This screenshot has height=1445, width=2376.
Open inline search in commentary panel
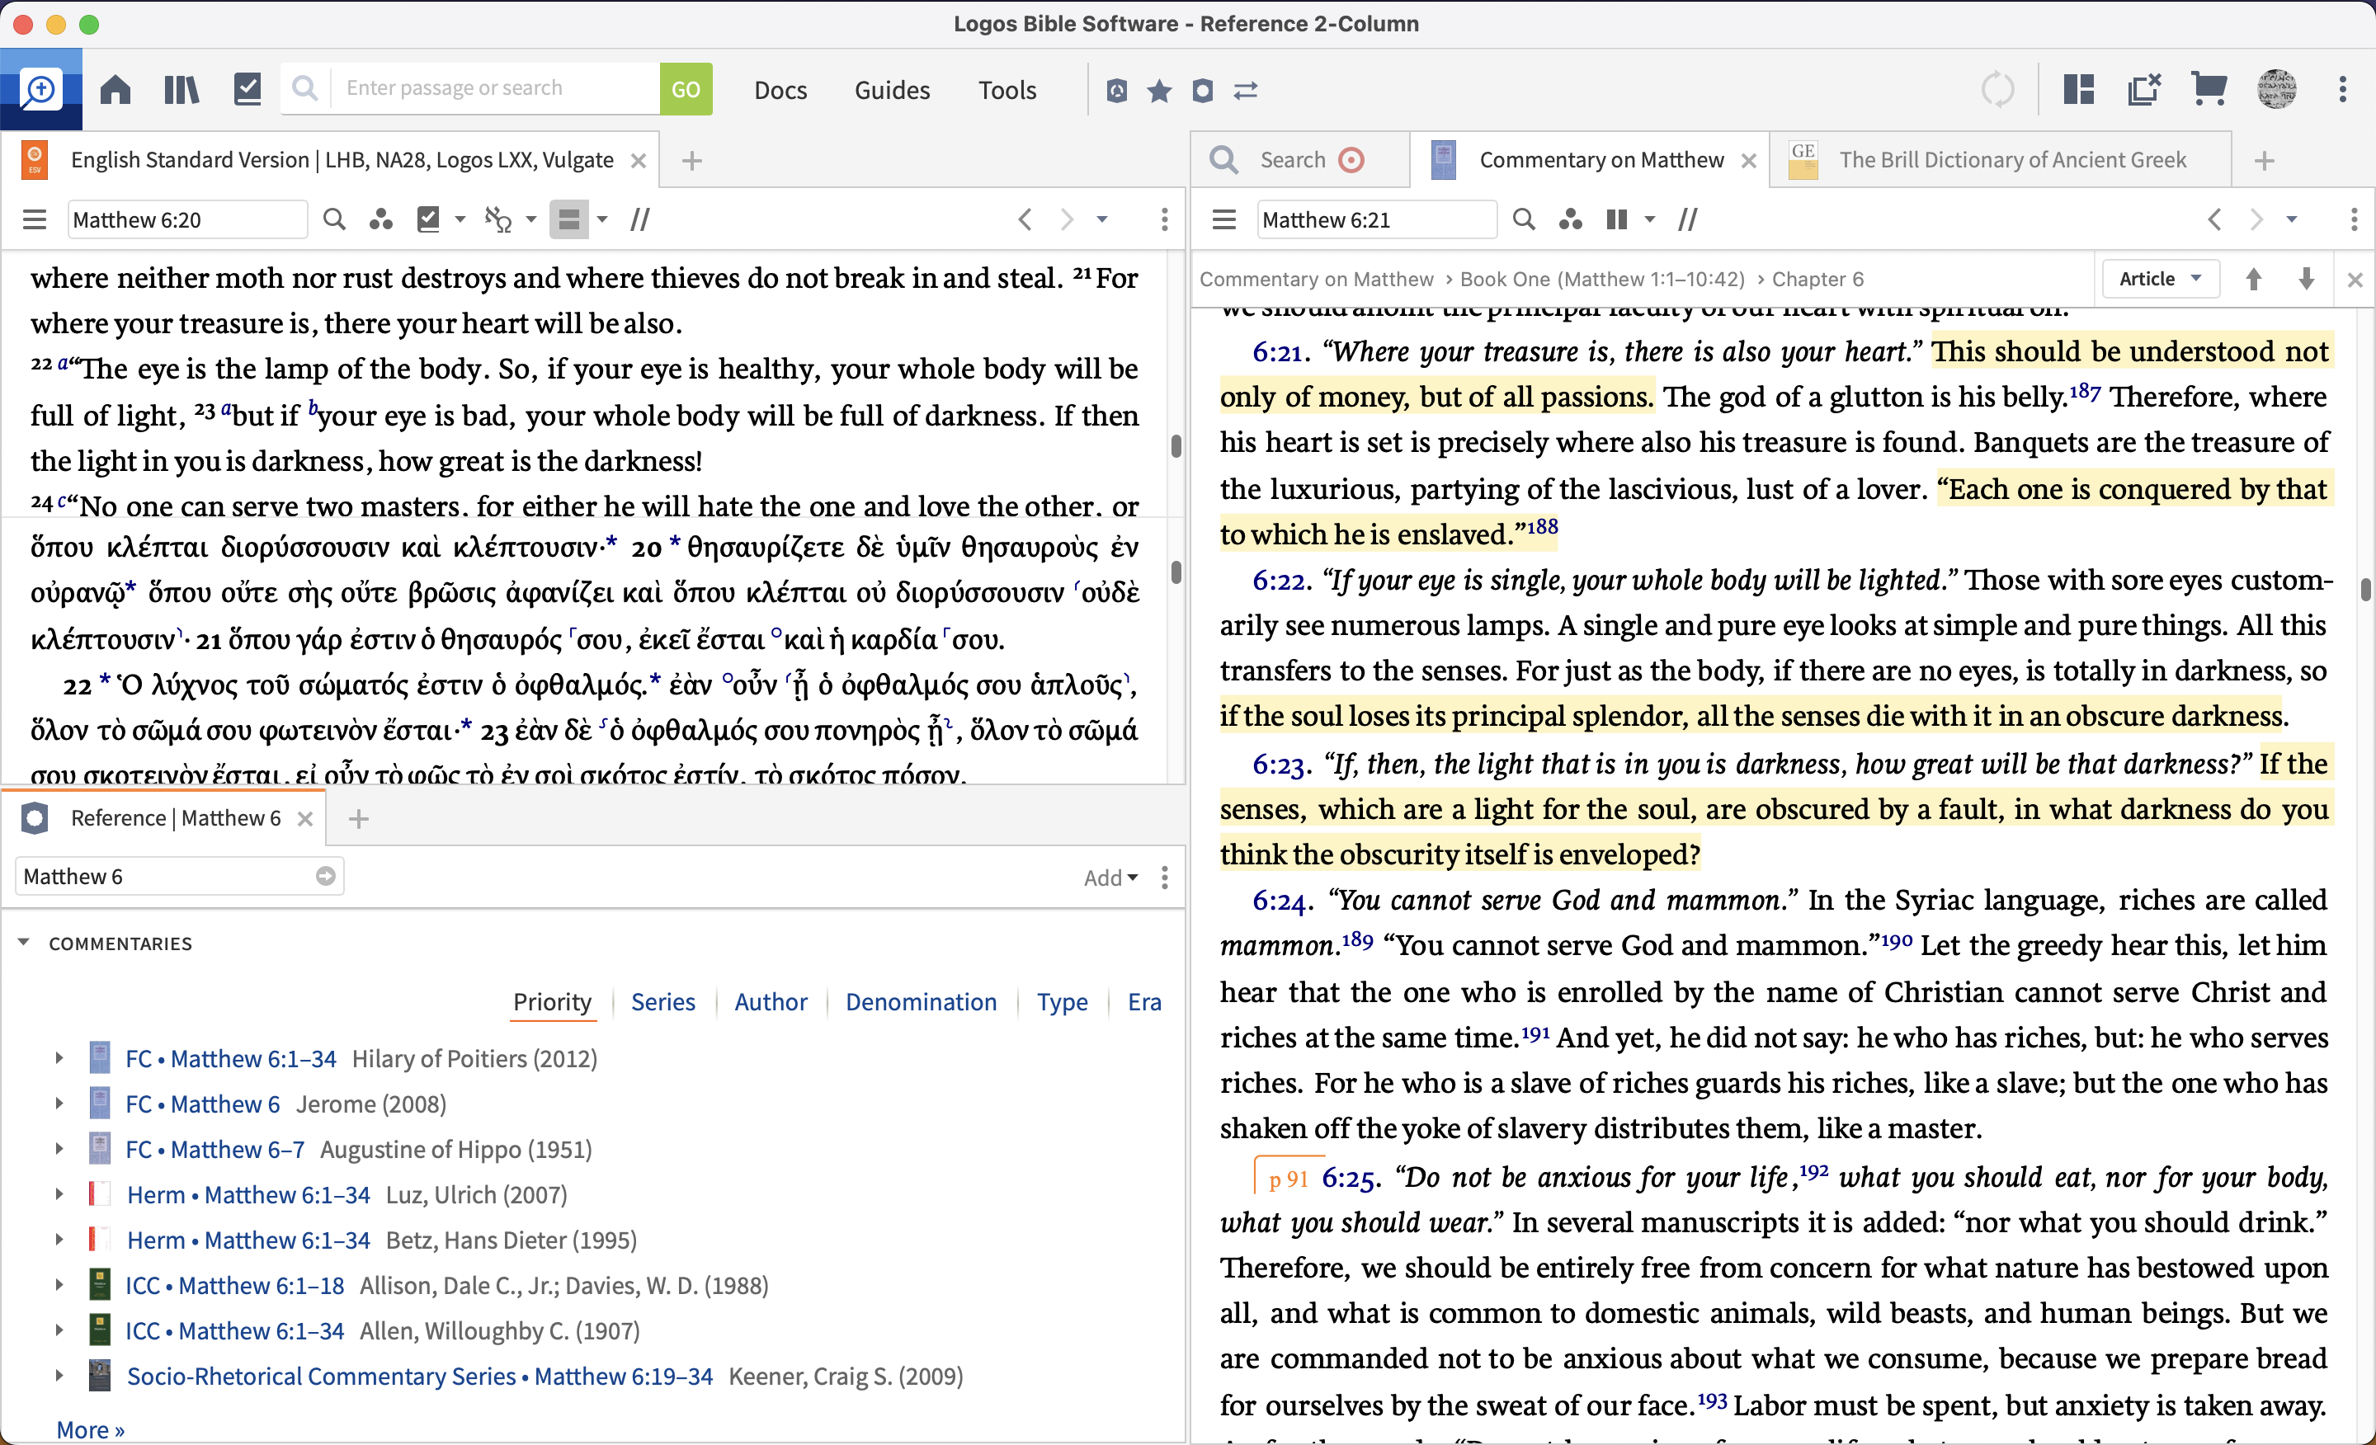click(x=1524, y=219)
